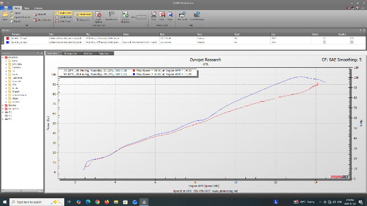Click the blue Max Power legend entry
Image resolution: width=367 pixels, height=206 pixels.
162,74
